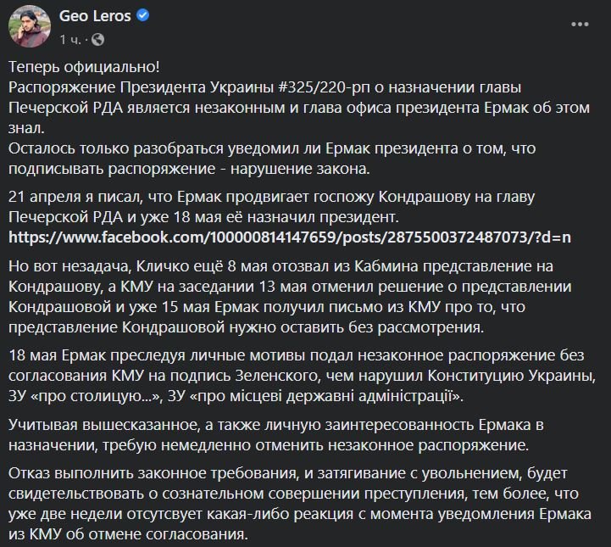This screenshot has height=547, width=611.
Task: Open the Geo Leros profile name link
Action: (x=95, y=15)
